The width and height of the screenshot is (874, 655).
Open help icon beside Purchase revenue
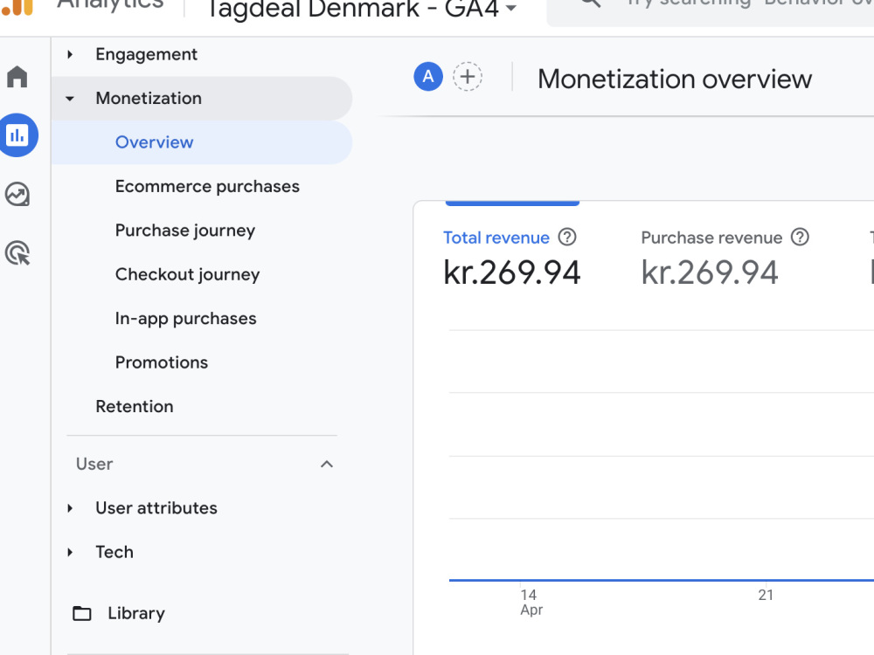click(800, 238)
